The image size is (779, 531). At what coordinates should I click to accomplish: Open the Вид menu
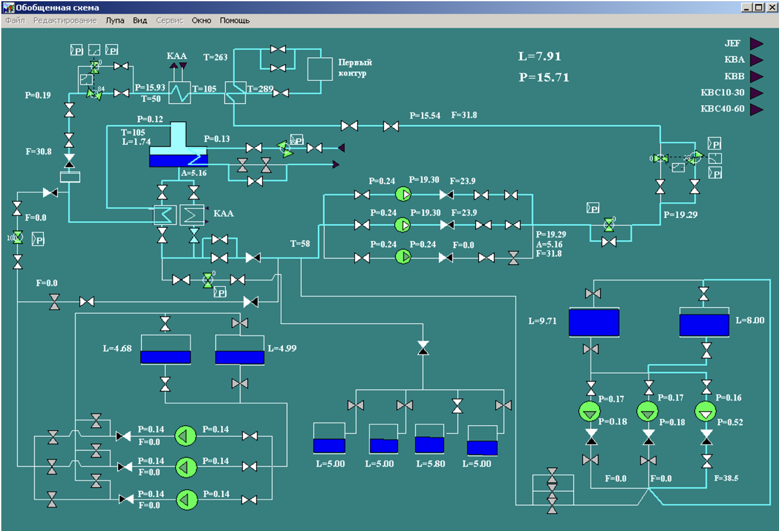click(x=140, y=20)
